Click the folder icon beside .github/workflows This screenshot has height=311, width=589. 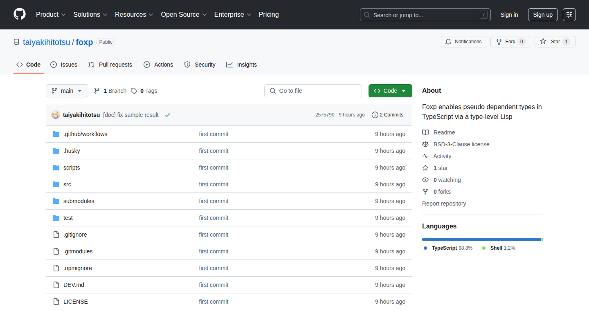tap(56, 134)
